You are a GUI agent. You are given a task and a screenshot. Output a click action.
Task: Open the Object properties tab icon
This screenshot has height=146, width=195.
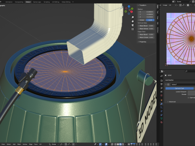point(161,100)
